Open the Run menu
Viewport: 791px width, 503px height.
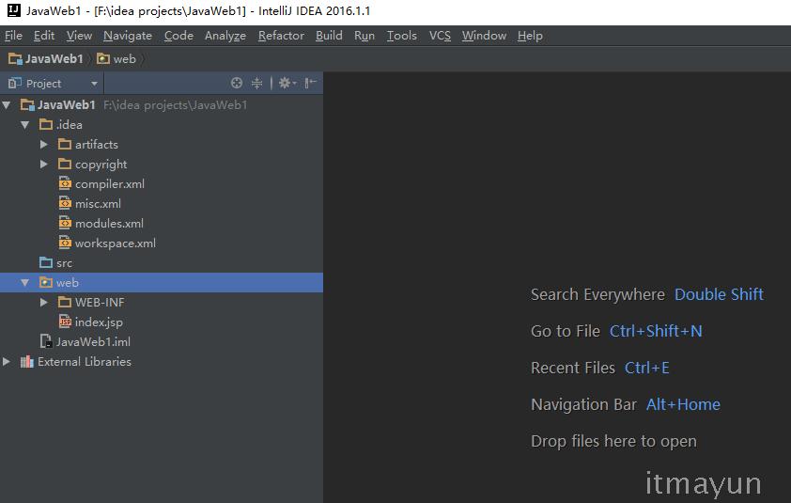364,36
